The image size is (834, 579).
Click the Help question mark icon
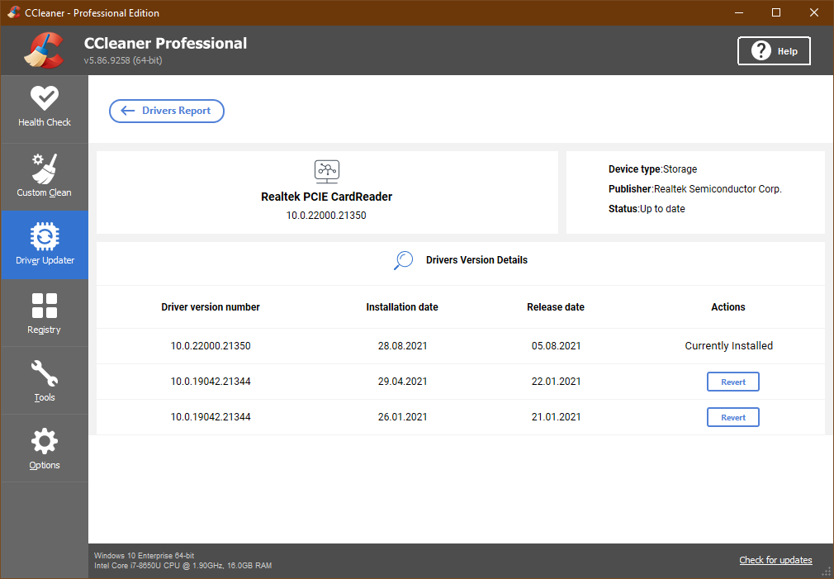pos(760,50)
